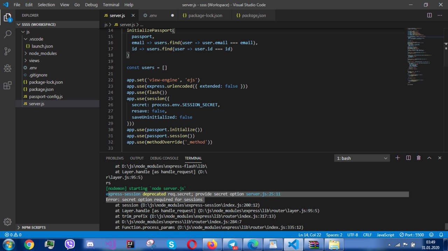Open notifications bell in status bar
The width and height of the screenshot is (448, 251).
point(441,235)
